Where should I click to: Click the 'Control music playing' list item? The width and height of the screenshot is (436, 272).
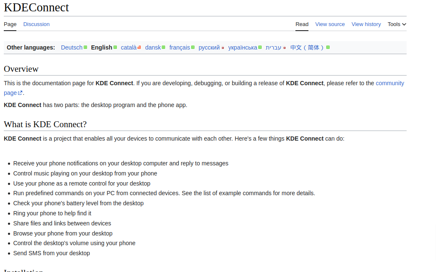point(85,173)
